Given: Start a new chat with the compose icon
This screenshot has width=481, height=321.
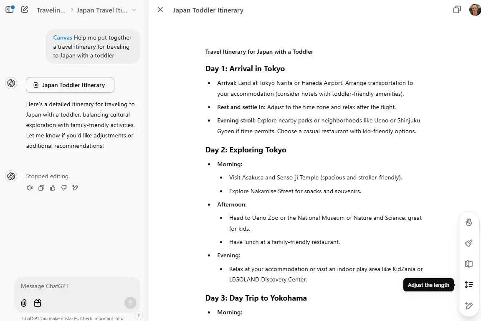Looking at the screenshot, I should pyautogui.click(x=25, y=10).
